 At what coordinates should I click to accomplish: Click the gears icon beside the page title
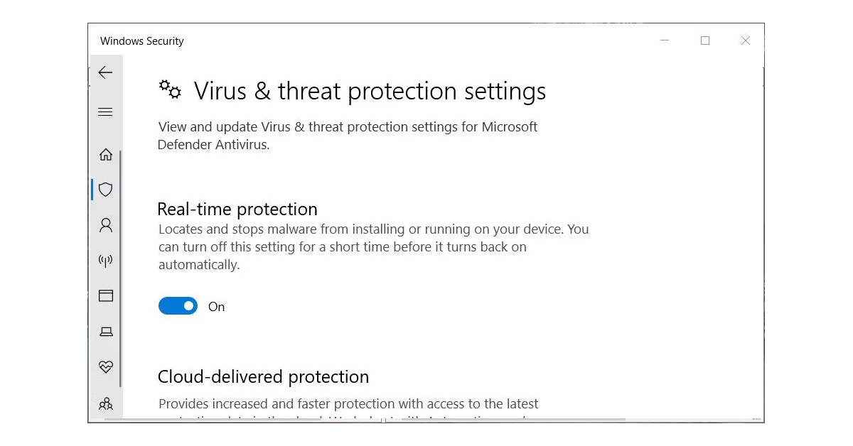[x=170, y=90]
